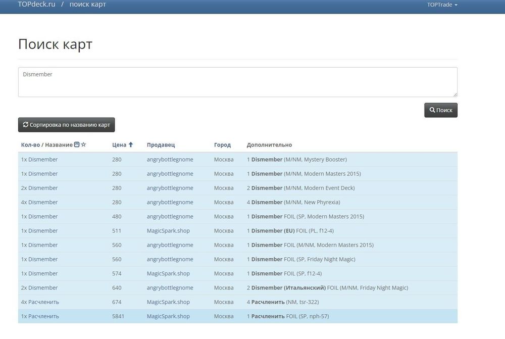Focus the card search text area
The width and height of the screenshot is (505, 339).
click(237, 82)
